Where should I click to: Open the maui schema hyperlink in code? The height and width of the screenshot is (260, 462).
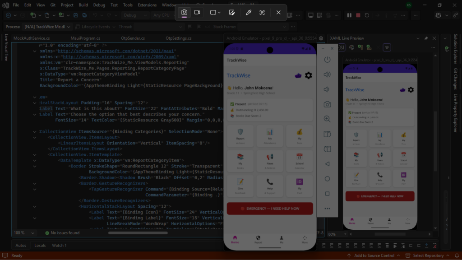coord(117,51)
